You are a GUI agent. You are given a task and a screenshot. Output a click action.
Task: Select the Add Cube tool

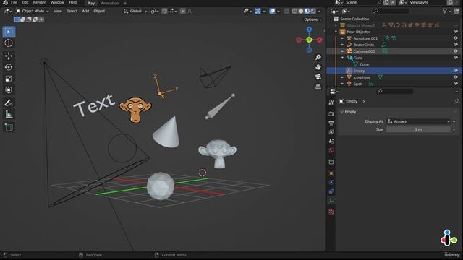click(x=9, y=127)
